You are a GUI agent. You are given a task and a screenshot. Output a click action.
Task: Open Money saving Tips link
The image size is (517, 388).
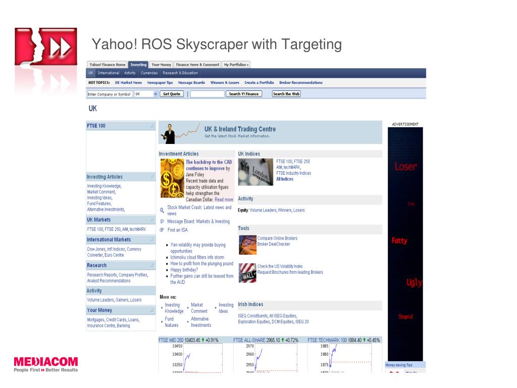pyautogui.click(x=399, y=365)
